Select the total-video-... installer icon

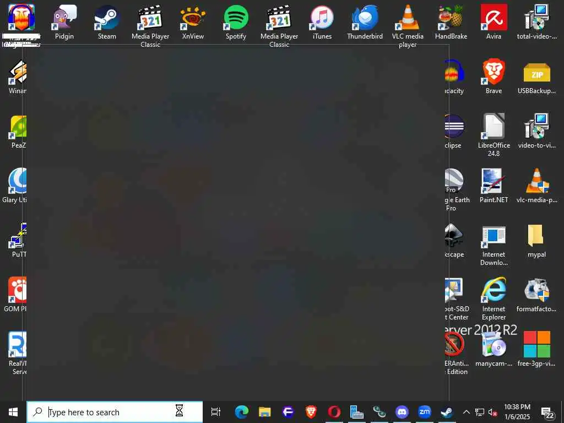click(536, 22)
